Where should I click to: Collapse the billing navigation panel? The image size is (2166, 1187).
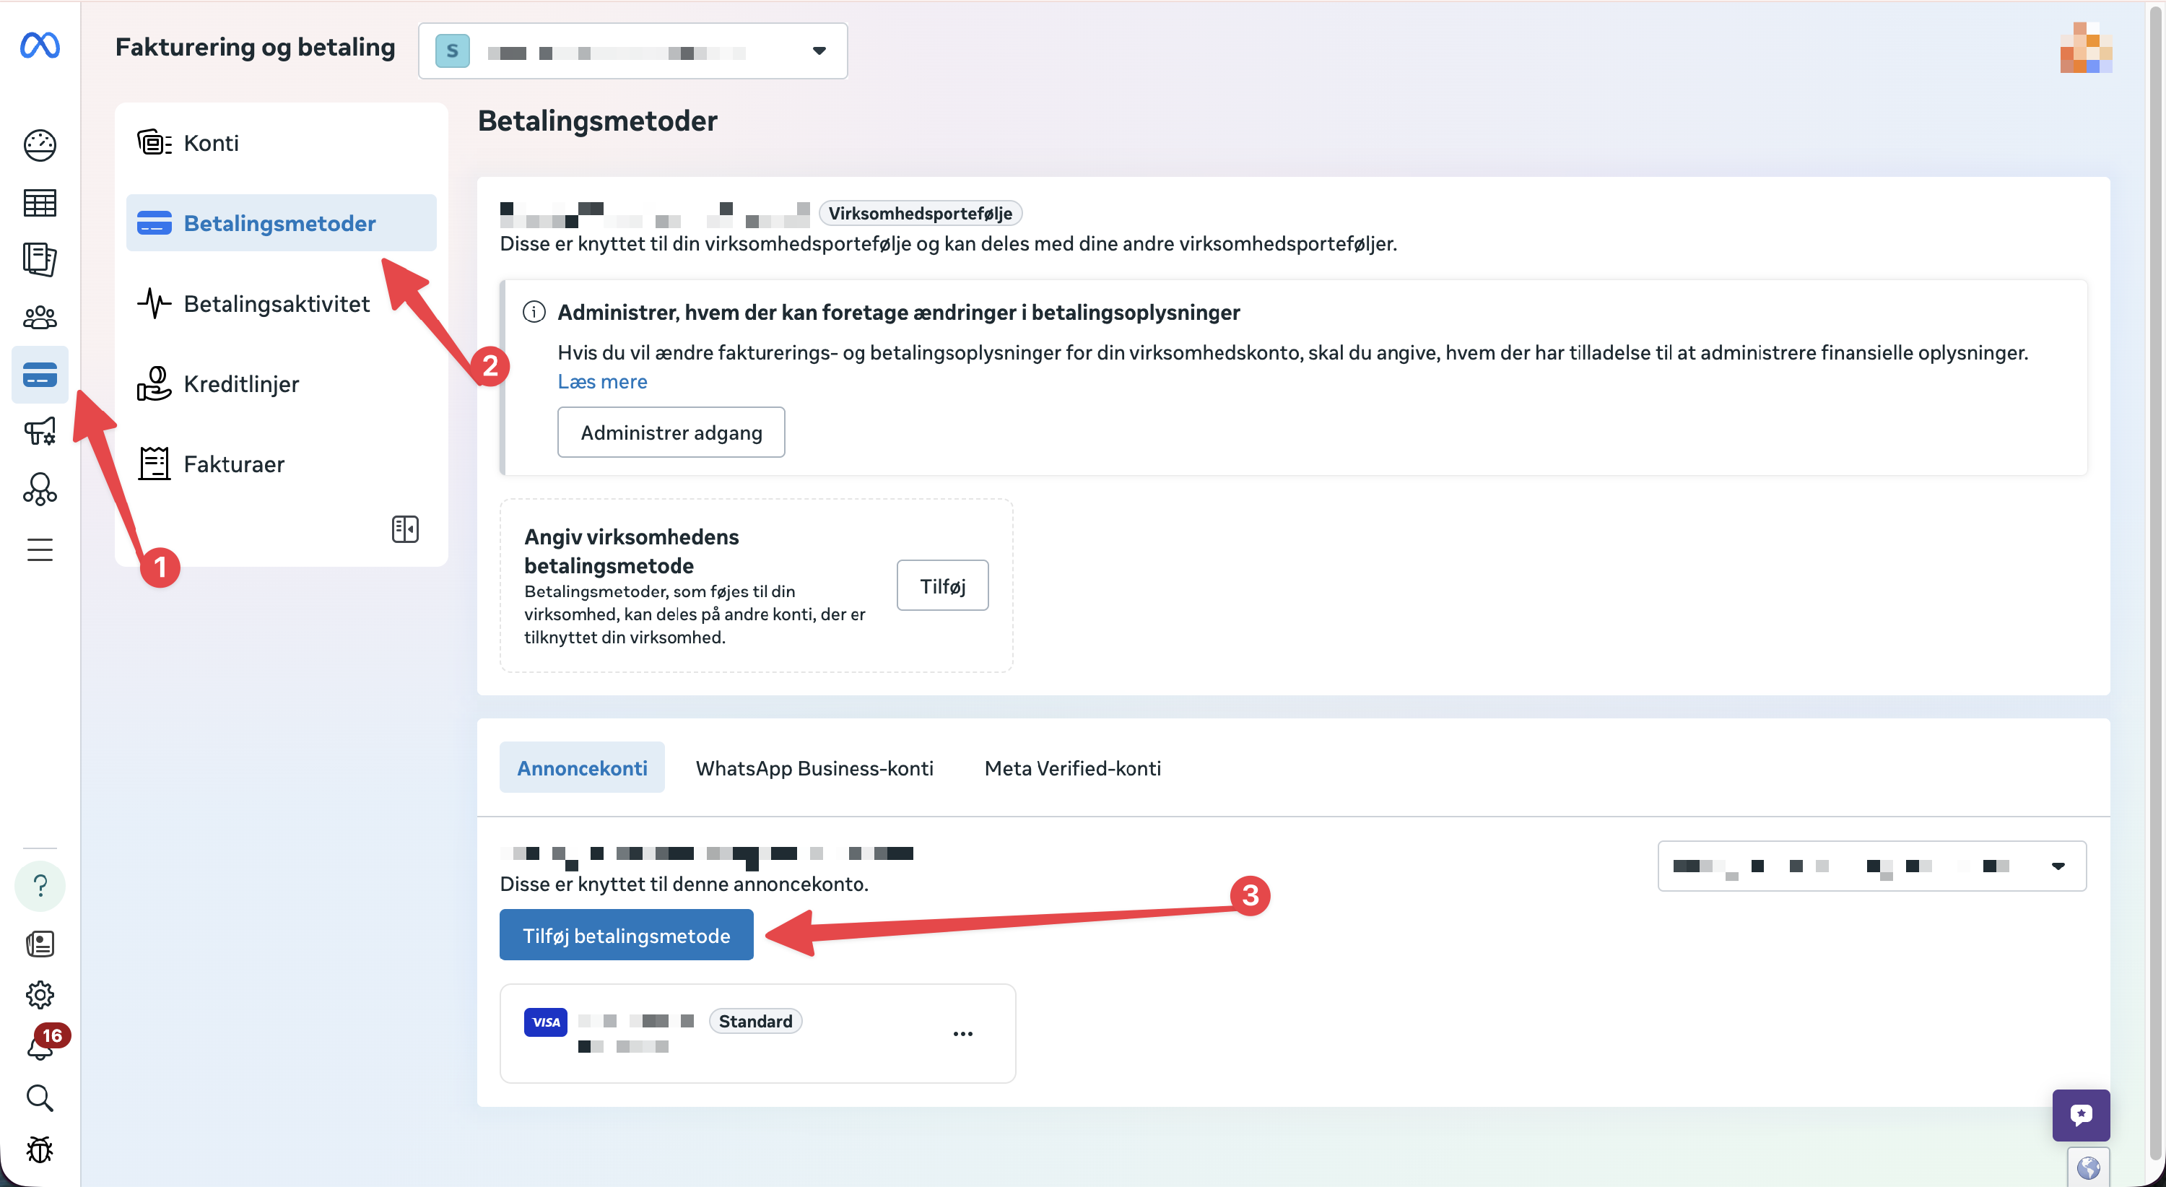[404, 529]
